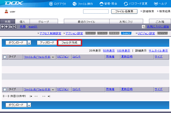Screen dimensions: 171x113
Task: Switch to the 最近のファイル tab
Action: [x=87, y=22]
